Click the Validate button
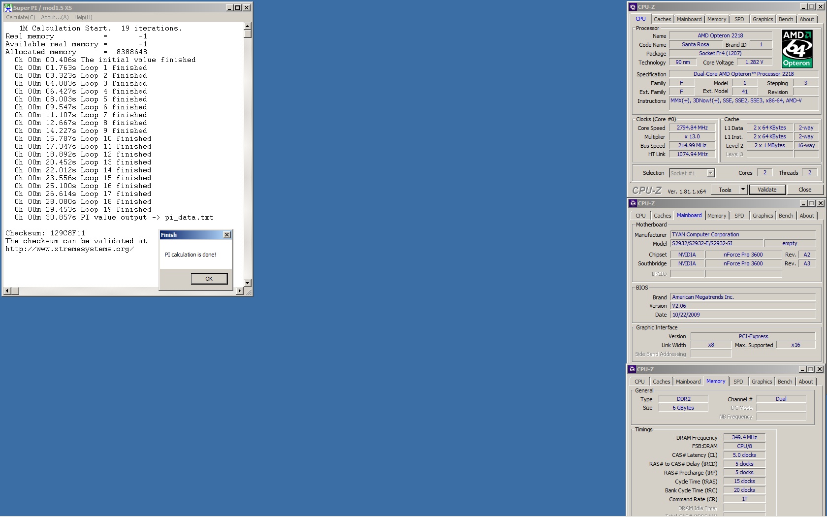 (x=767, y=190)
